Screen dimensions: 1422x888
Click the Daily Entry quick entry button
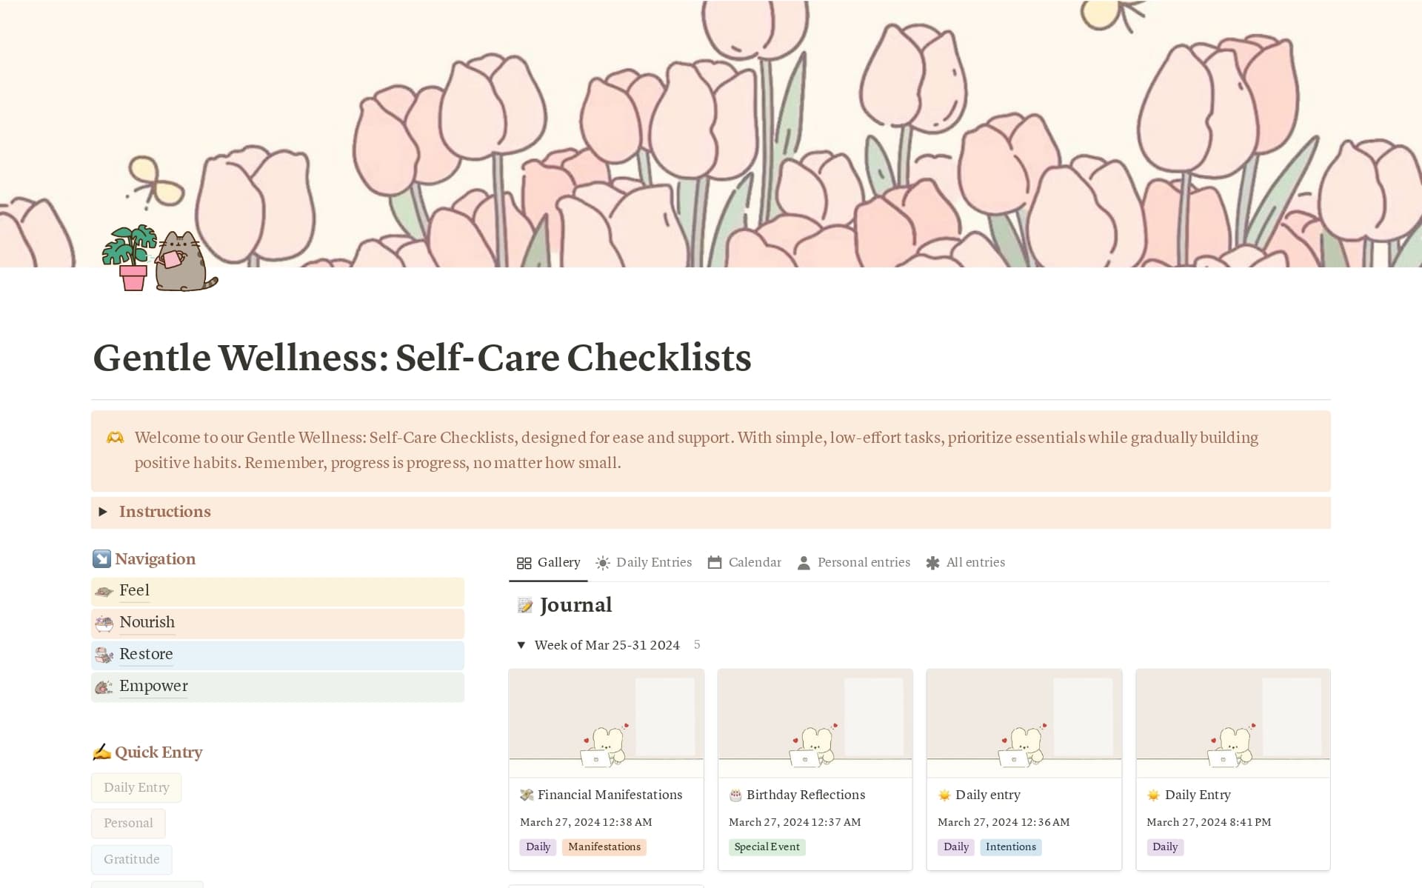pyautogui.click(x=136, y=787)
